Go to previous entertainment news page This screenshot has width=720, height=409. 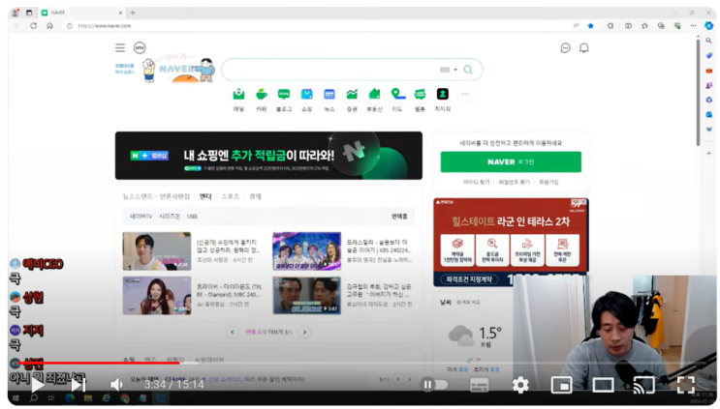(x=233, y=332)
